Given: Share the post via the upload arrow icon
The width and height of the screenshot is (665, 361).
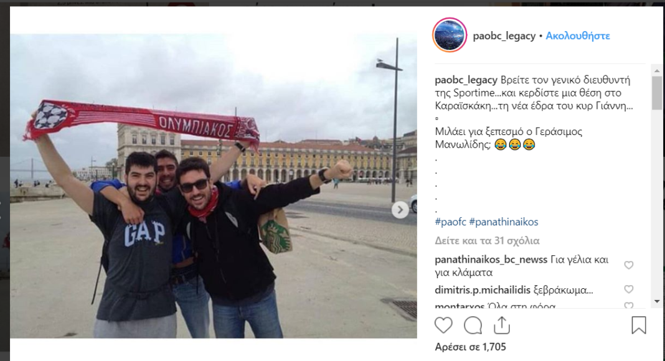Looking at the screenshot, I should [502, 326].
